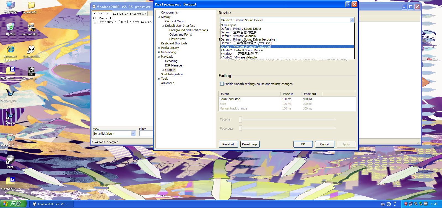This screenshot has width=442, height=208.
Task: Open the Colors and Fonts page
Action: pyautogui.click(x=180, y=34)
